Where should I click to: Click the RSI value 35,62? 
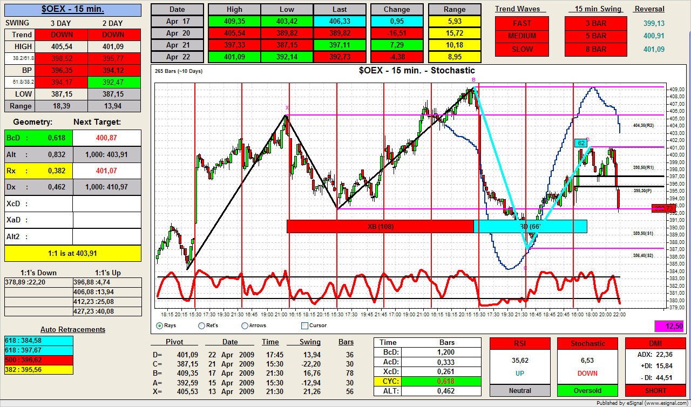click(x=520, y=360)
